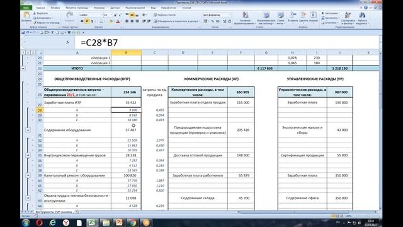Click the text orientation button
Screen dimensions: 403x227
click(x=145, y=15)
